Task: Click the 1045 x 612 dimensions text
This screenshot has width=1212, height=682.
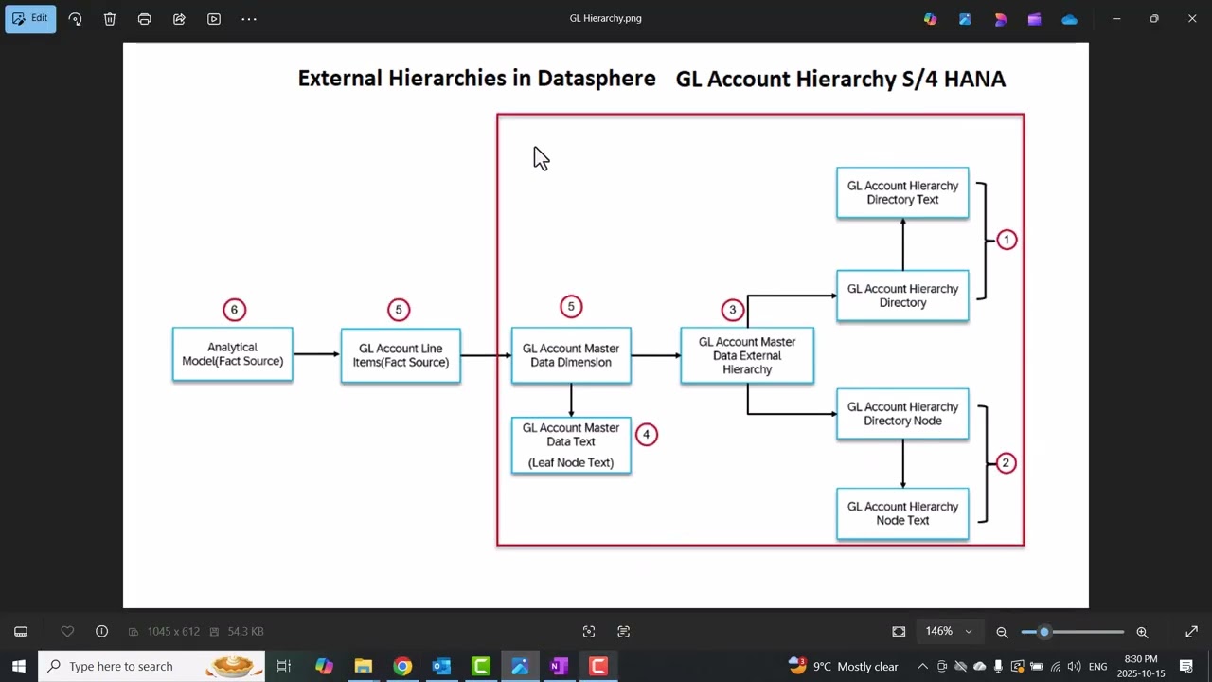Action: [173, 632]
